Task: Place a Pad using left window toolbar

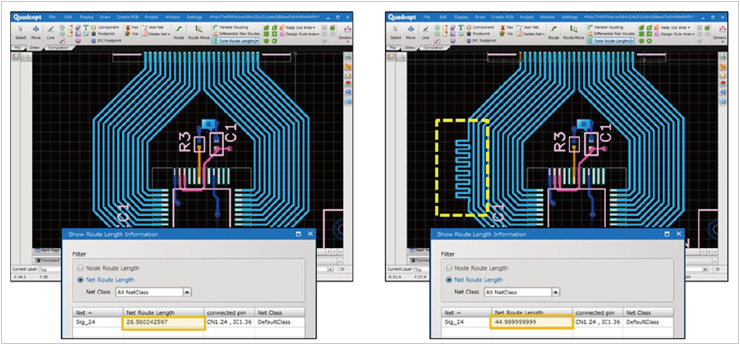Action: coord(131,27)
